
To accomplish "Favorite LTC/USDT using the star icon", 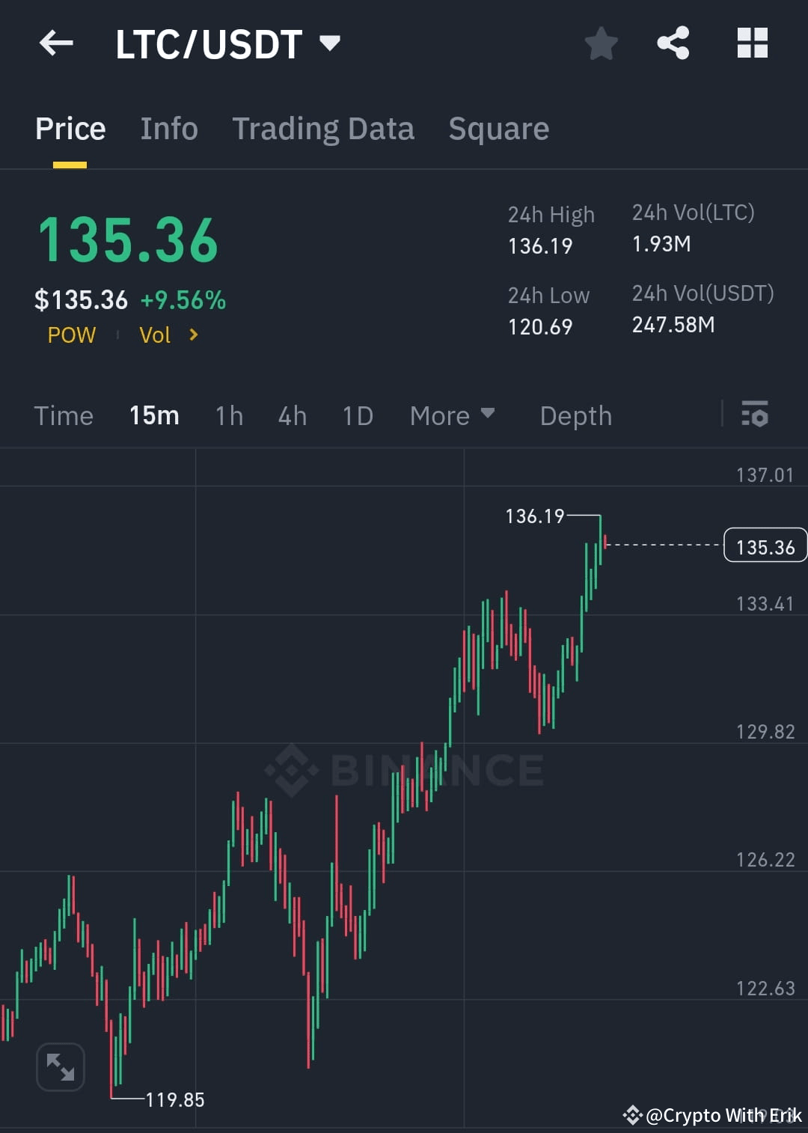I will (602, 43).
